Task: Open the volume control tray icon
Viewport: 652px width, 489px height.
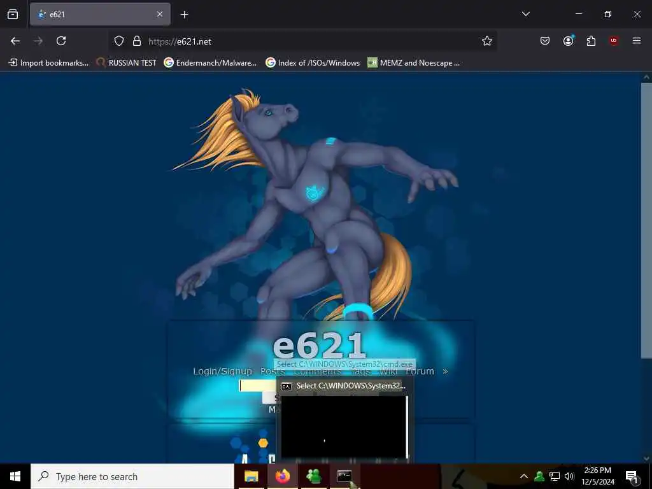Action: [569, 476]
